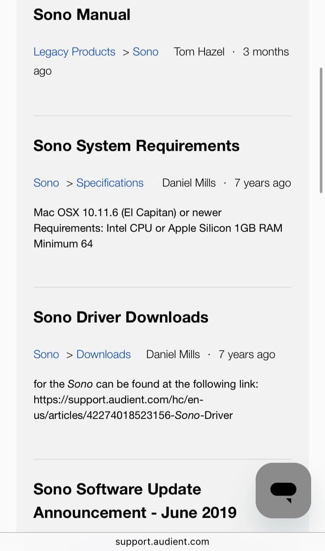Image resolution: width=325 pixels, height=551 pixels.
Task: Click Daniel Mills on Driver Downloads result
Action: (173, 354)
